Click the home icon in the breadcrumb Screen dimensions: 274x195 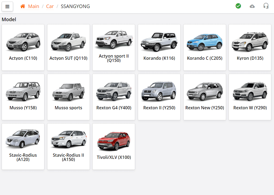pos(23,6)
